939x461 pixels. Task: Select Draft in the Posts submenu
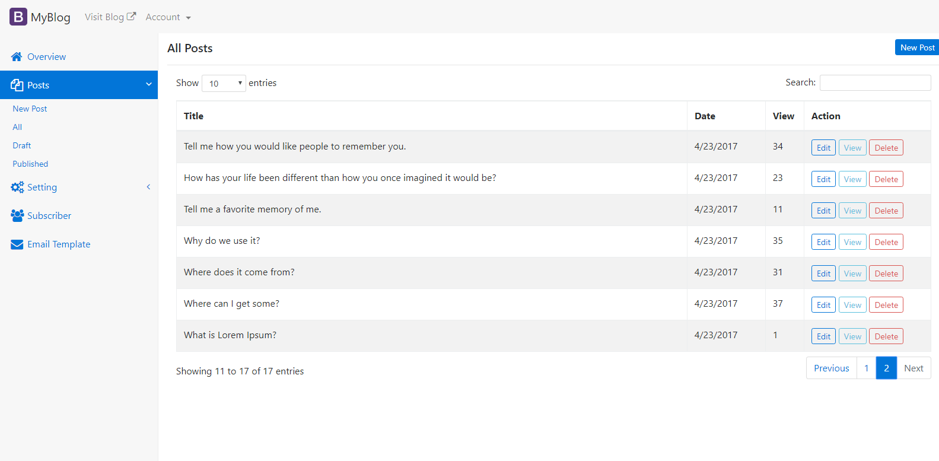pyautogui.click(x=21, y=145)
